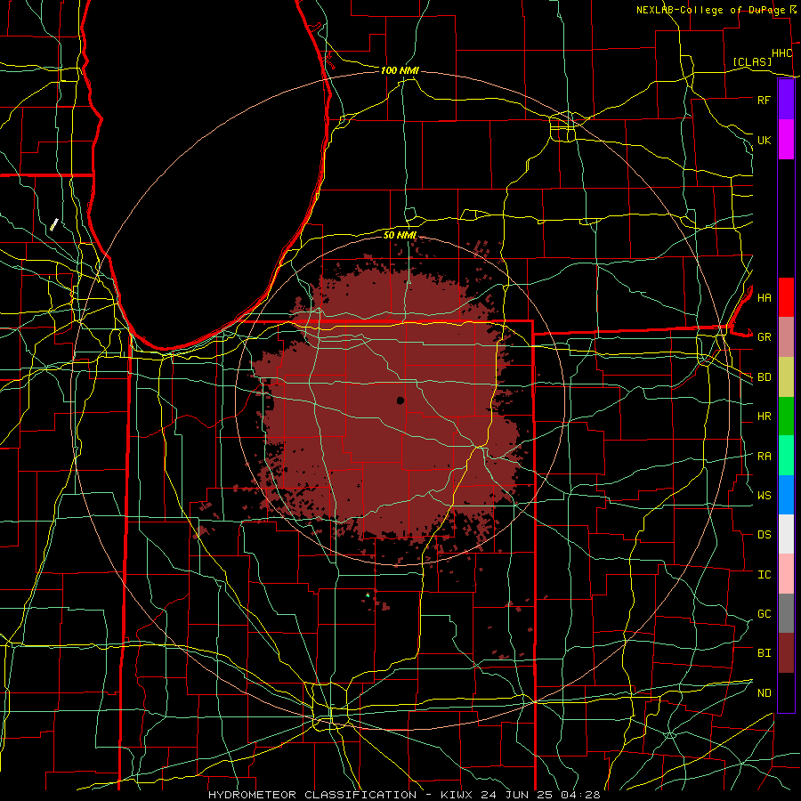Click the Hydrometeor Classification KIWX caption
The width and height of the screenshot is (801, 801).
click(404, 795)
